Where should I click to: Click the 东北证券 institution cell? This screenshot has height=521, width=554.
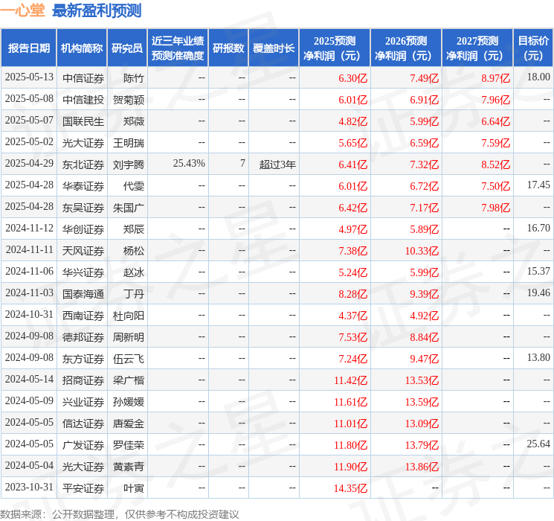click(x=83, y=164)
